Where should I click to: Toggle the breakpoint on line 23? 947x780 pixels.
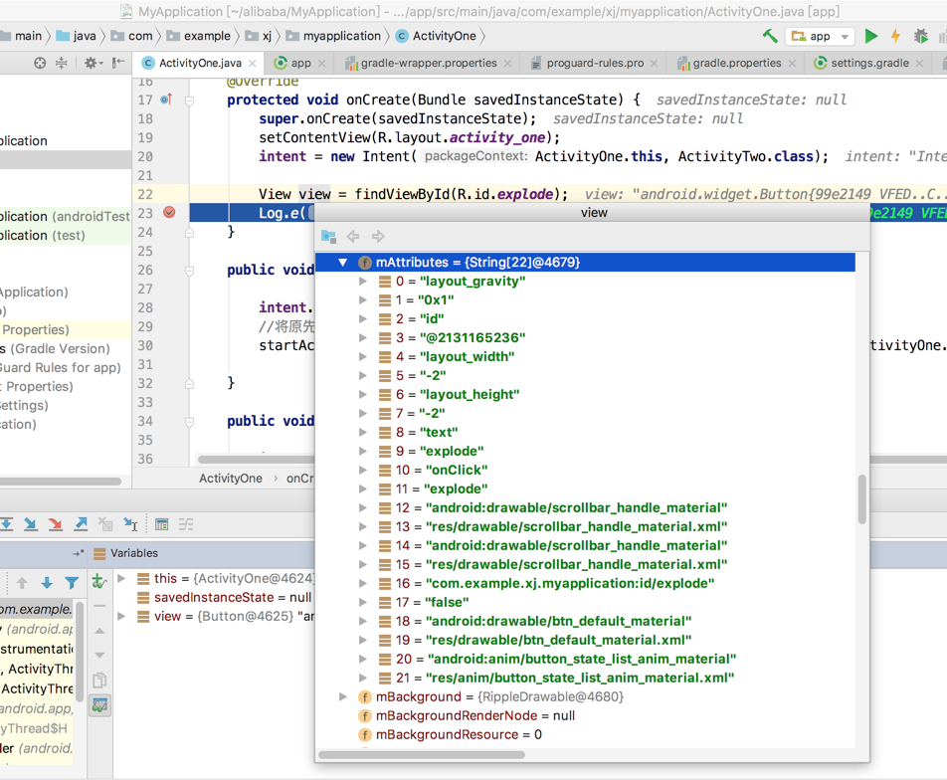pos(169,213)
